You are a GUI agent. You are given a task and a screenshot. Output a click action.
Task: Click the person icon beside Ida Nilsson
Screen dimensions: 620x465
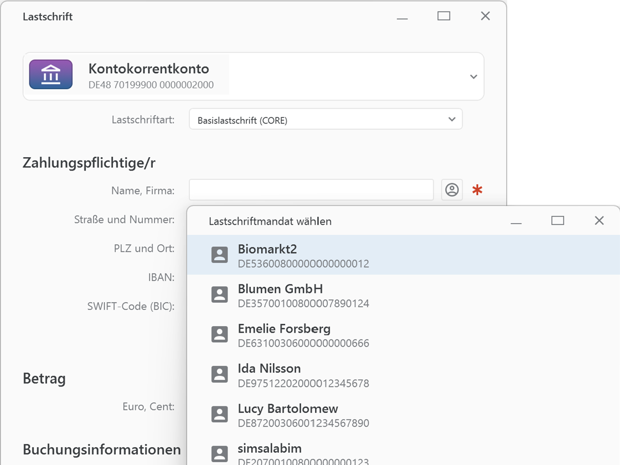click(220, 374)
